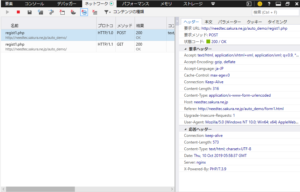
Task: Click the 状態コード 200 / OK value
Action: 219,41
